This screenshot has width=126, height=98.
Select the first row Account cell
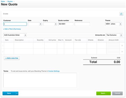69,46
